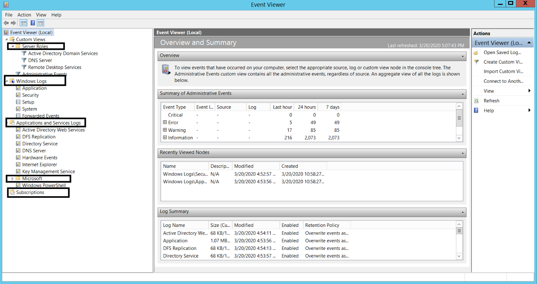Open the Security log icon
This screenshot has height=284, width=537.
tap(18, 95)
